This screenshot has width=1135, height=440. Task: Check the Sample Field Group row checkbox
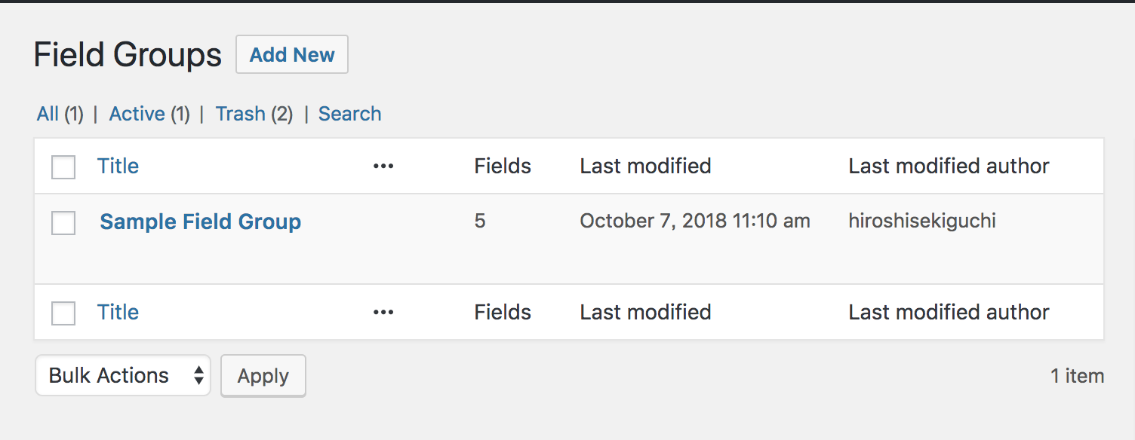63,223
